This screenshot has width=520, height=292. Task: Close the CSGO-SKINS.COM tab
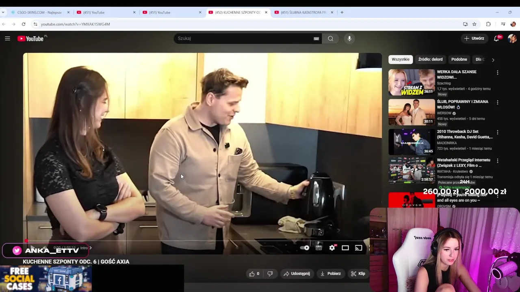68,12
